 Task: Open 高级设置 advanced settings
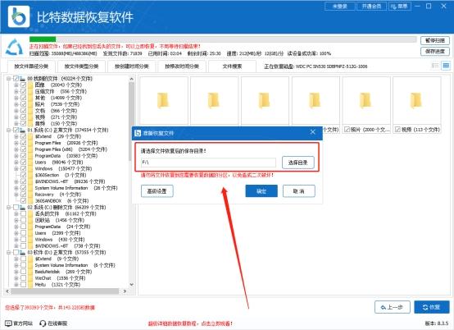point(157,191)
